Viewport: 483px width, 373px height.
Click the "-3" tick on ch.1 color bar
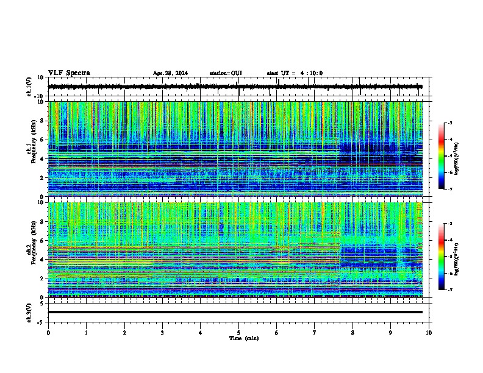[x=450, y=123]
